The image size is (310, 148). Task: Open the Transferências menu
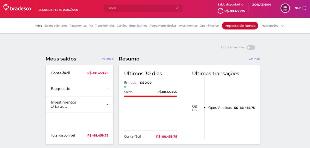(105, 26)
